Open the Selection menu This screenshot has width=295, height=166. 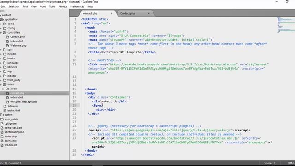[14, 6]
